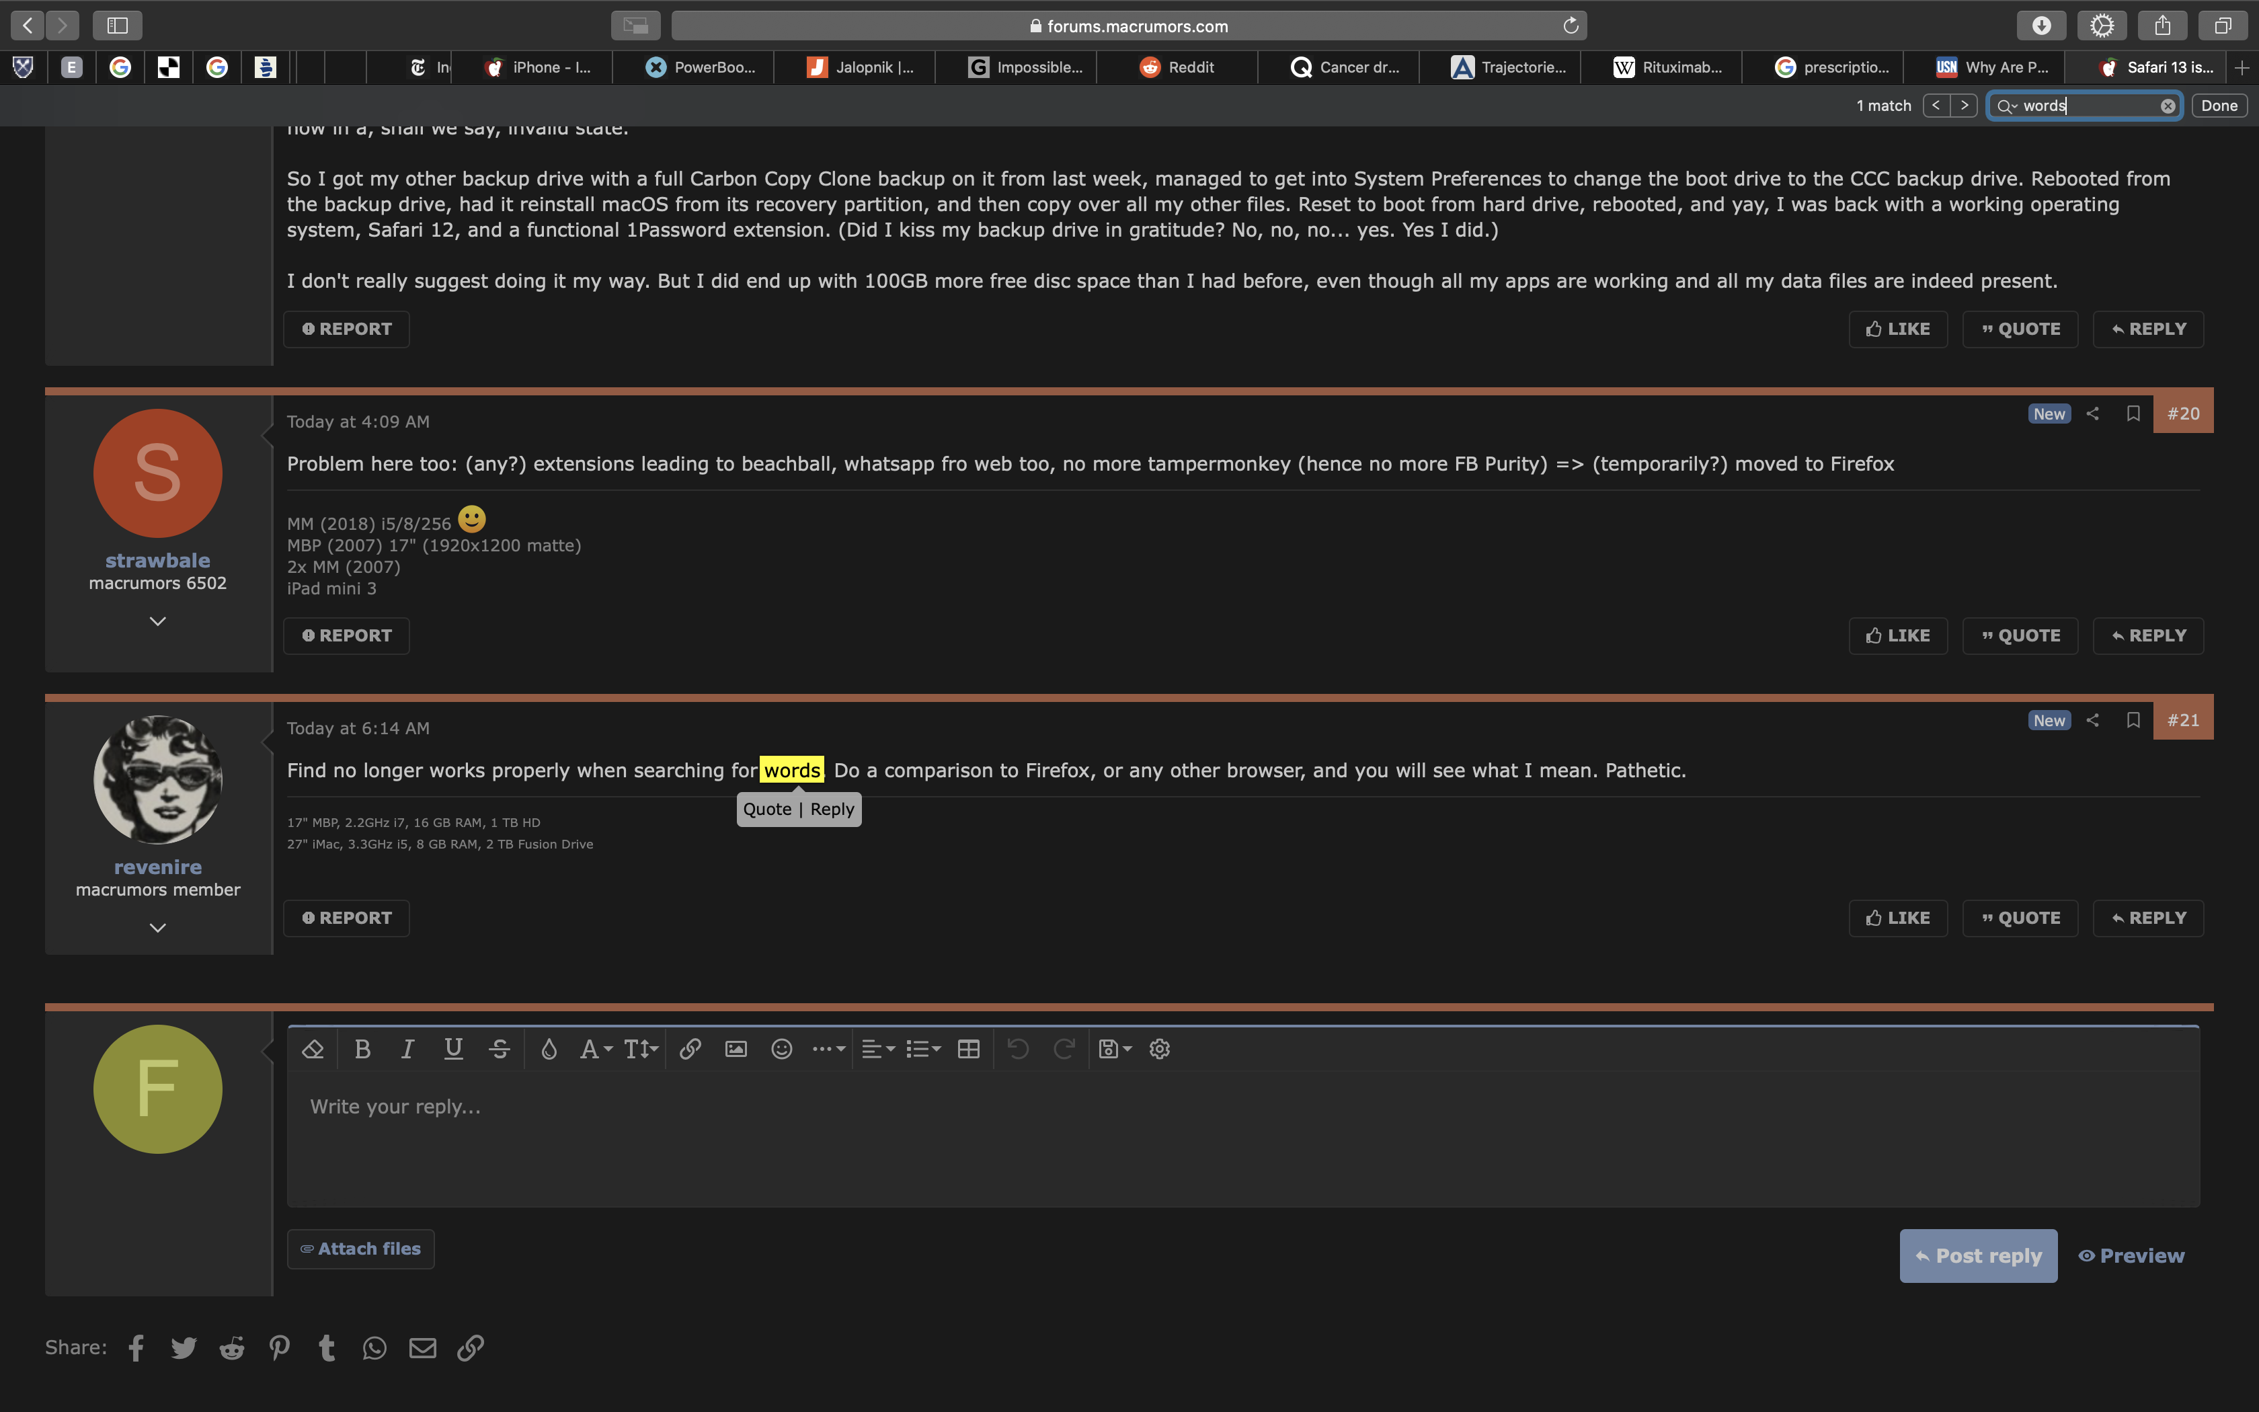2259x1412 pixels.
Task: Expand revenire's user info chevron
Action: click(158, 927)
